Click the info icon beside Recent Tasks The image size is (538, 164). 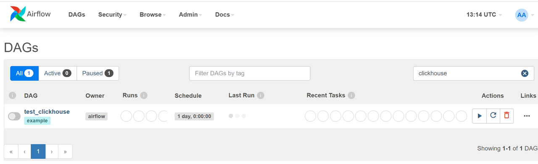point(351,95)
